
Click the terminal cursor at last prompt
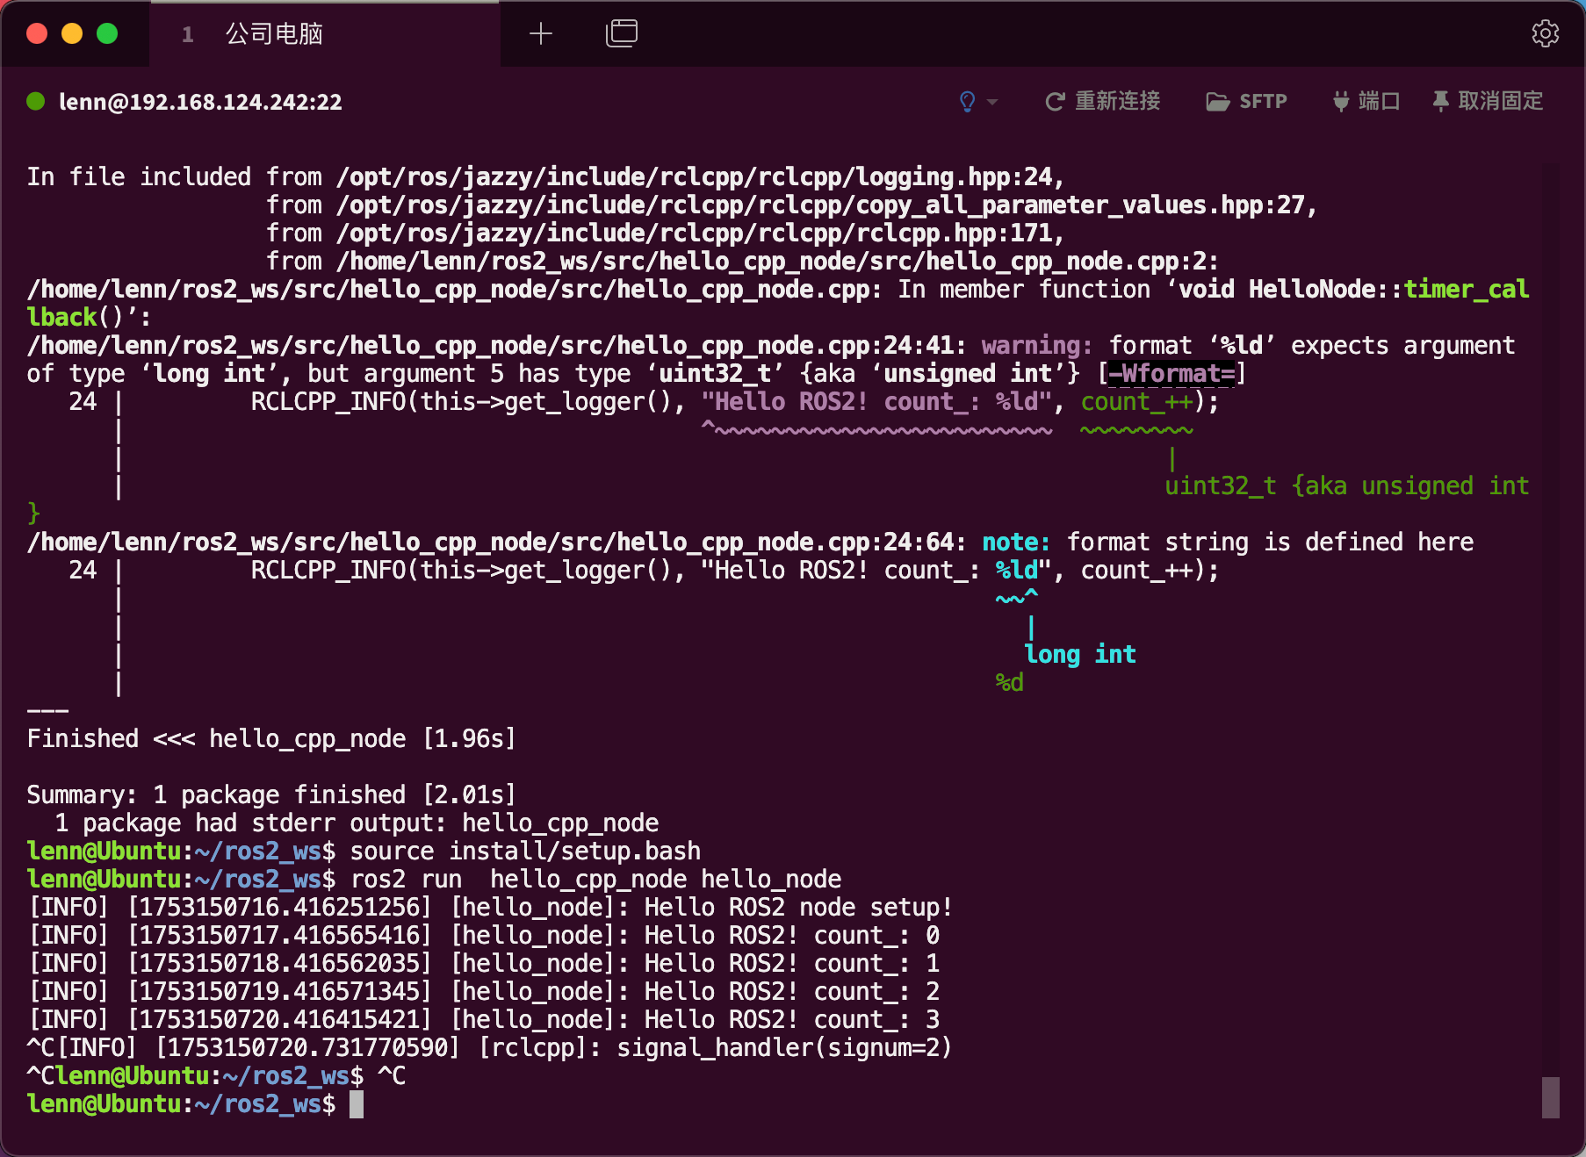(x=357, y=1104)
